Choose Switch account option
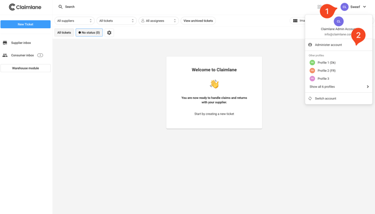Image resolution: width=375 pixels, height=214 pixels. pyautogui.click(x=338, y=98)
